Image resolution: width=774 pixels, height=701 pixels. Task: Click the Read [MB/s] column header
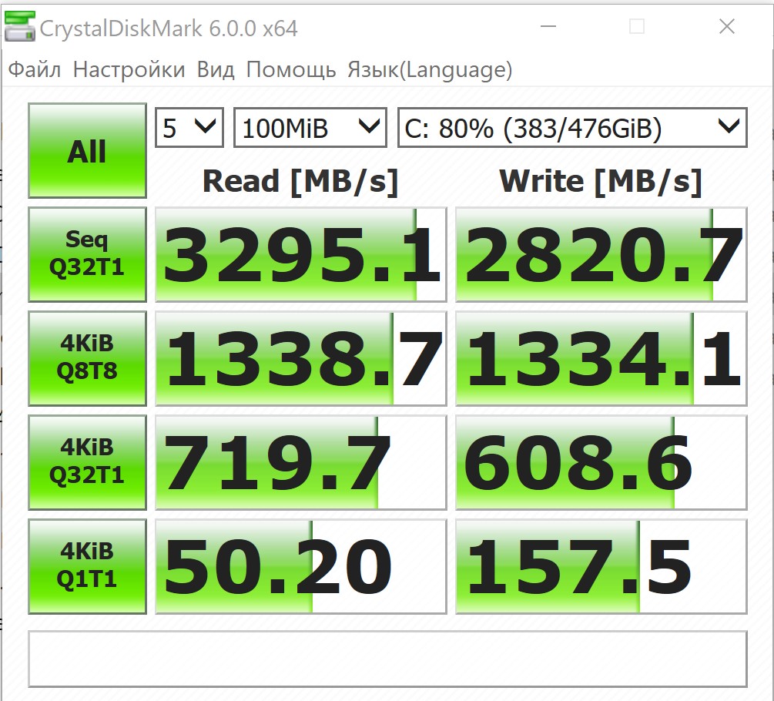300,182
